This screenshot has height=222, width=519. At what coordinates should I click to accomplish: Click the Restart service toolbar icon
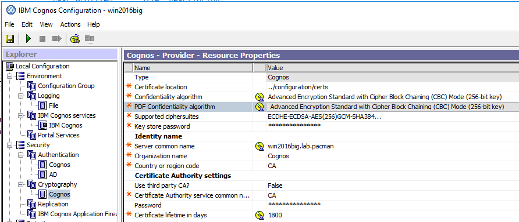click(x=56, y=39)
